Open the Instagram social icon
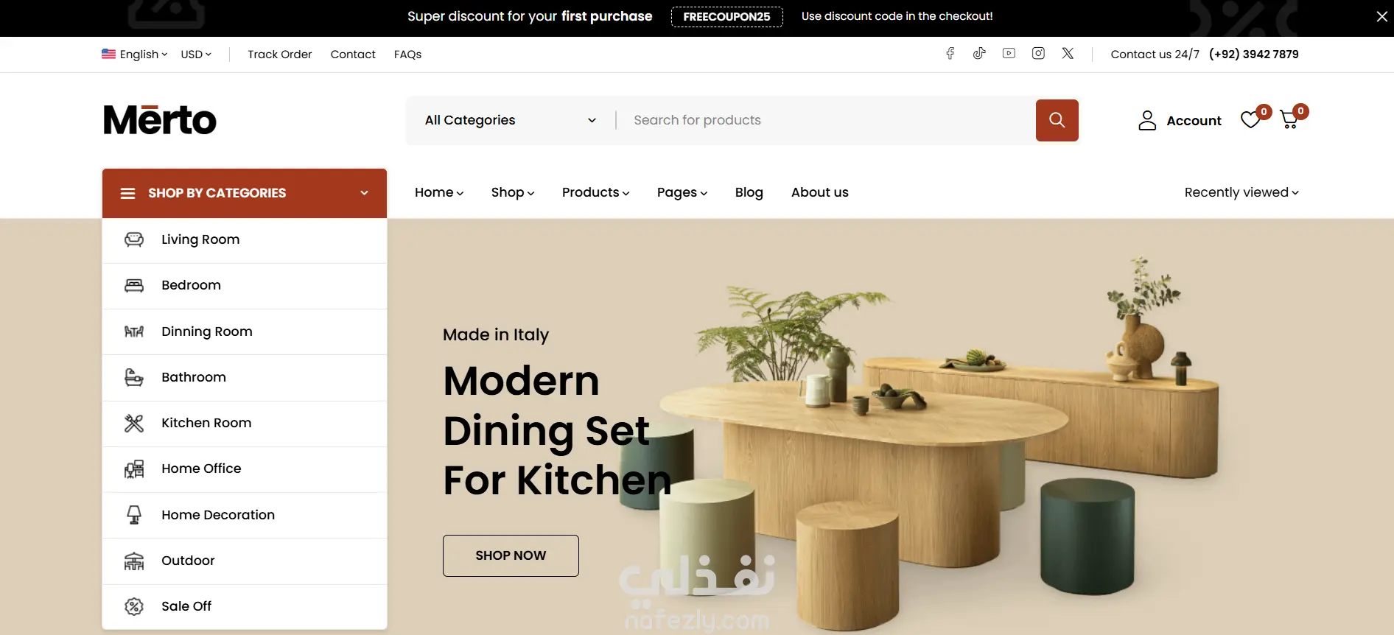 [1038, 53]
